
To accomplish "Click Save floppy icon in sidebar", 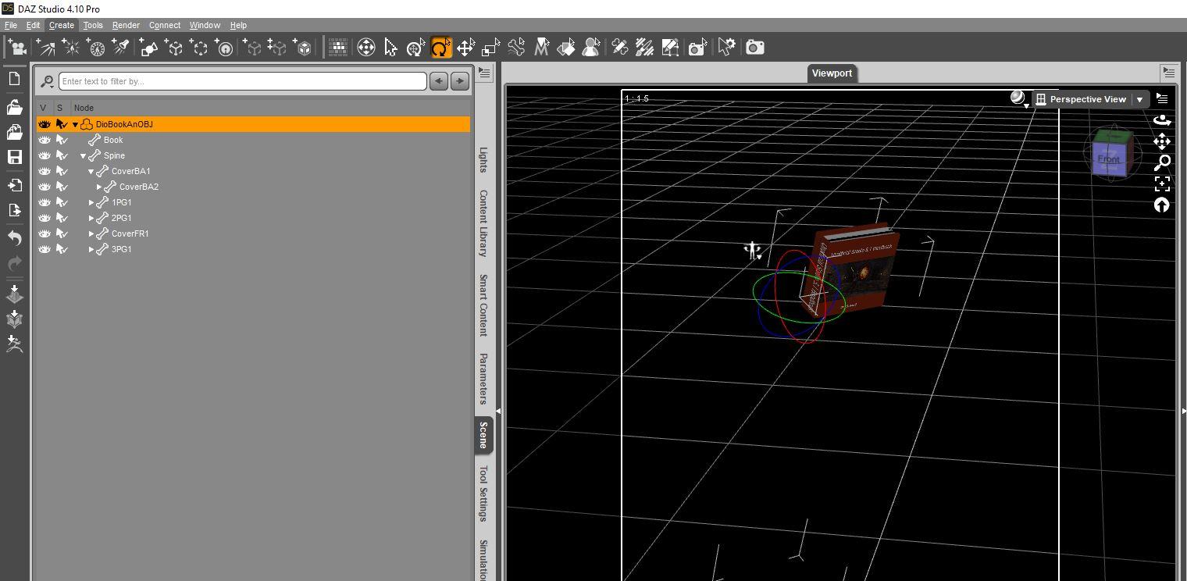I will 14,157.
